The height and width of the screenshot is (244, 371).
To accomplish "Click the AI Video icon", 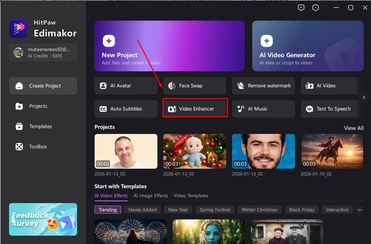I will pyautogui.click(x=309, y=85).
